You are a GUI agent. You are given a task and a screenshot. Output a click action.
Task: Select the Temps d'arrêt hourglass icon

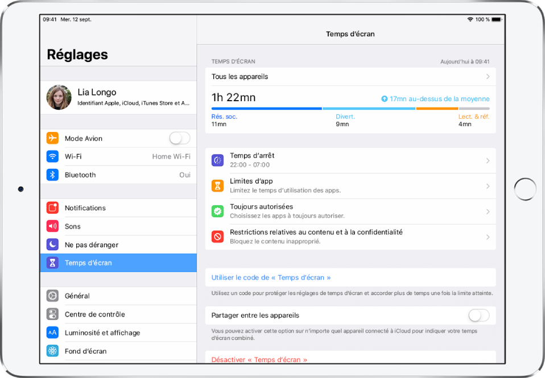point(217,160)
